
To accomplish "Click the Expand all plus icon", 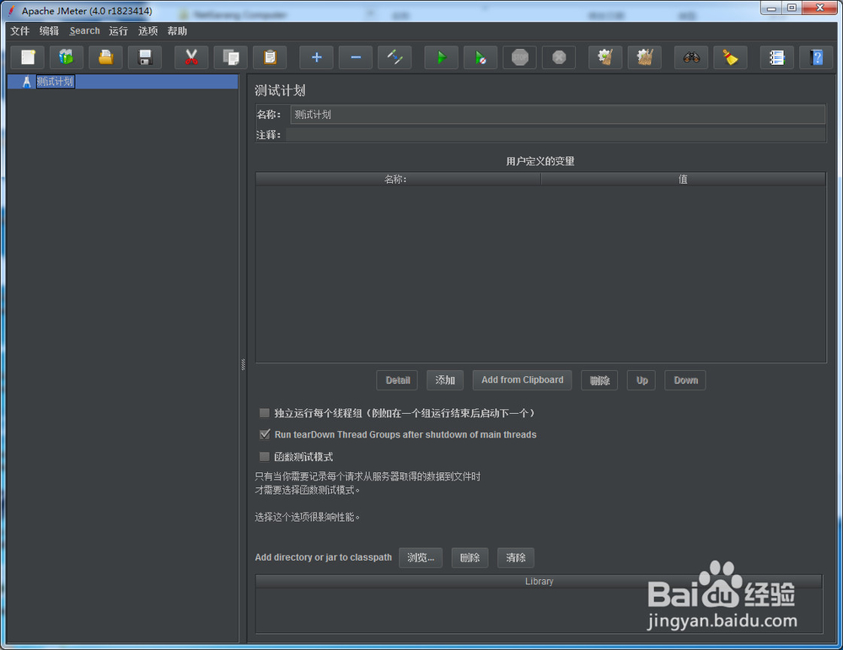I will (x=317, y=57).
